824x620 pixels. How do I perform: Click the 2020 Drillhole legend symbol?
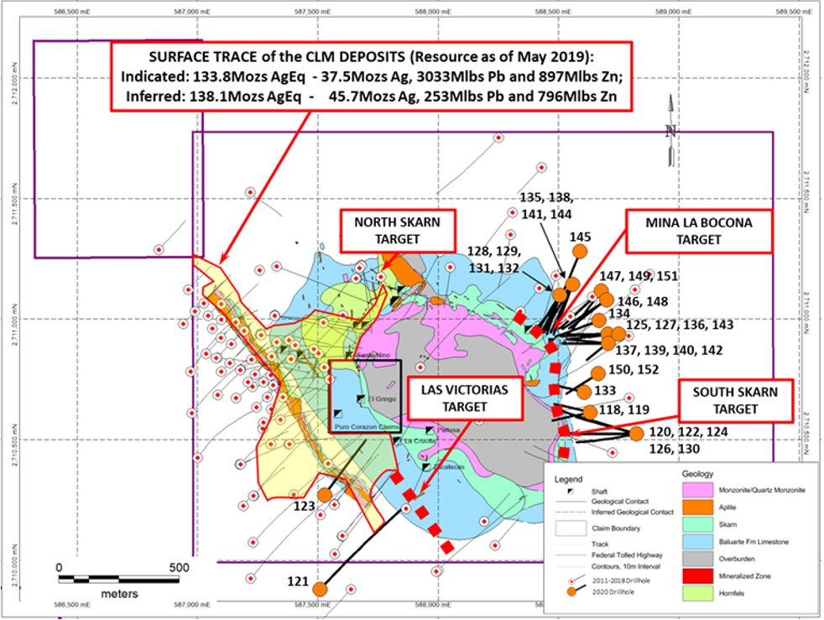click(571, 591)
